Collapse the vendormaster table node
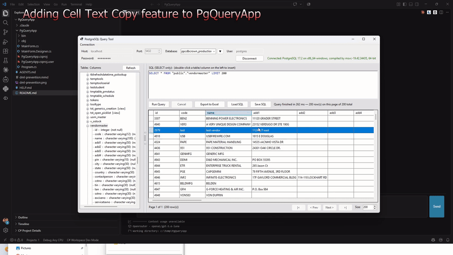This screenshot has width=453, height=255. click(x=88, y=126)
